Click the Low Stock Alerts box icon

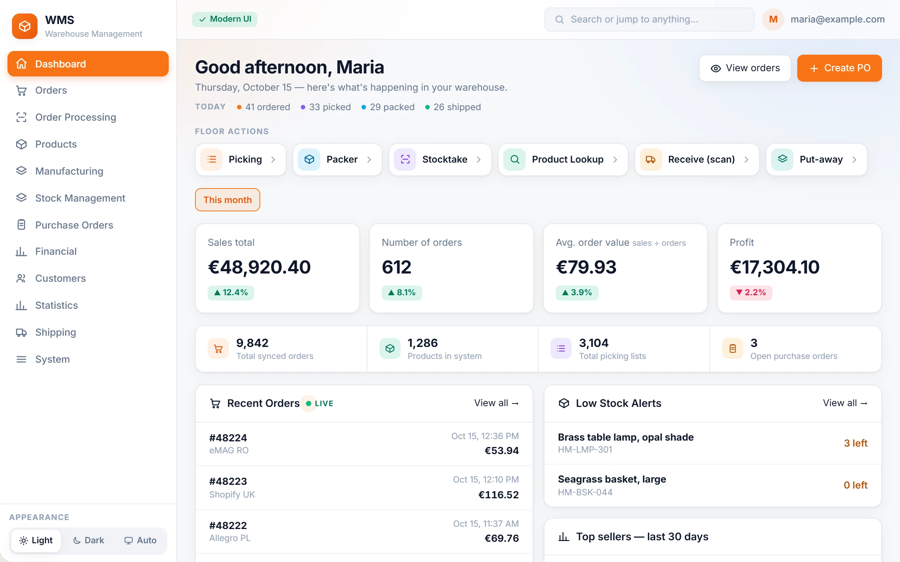564,403
